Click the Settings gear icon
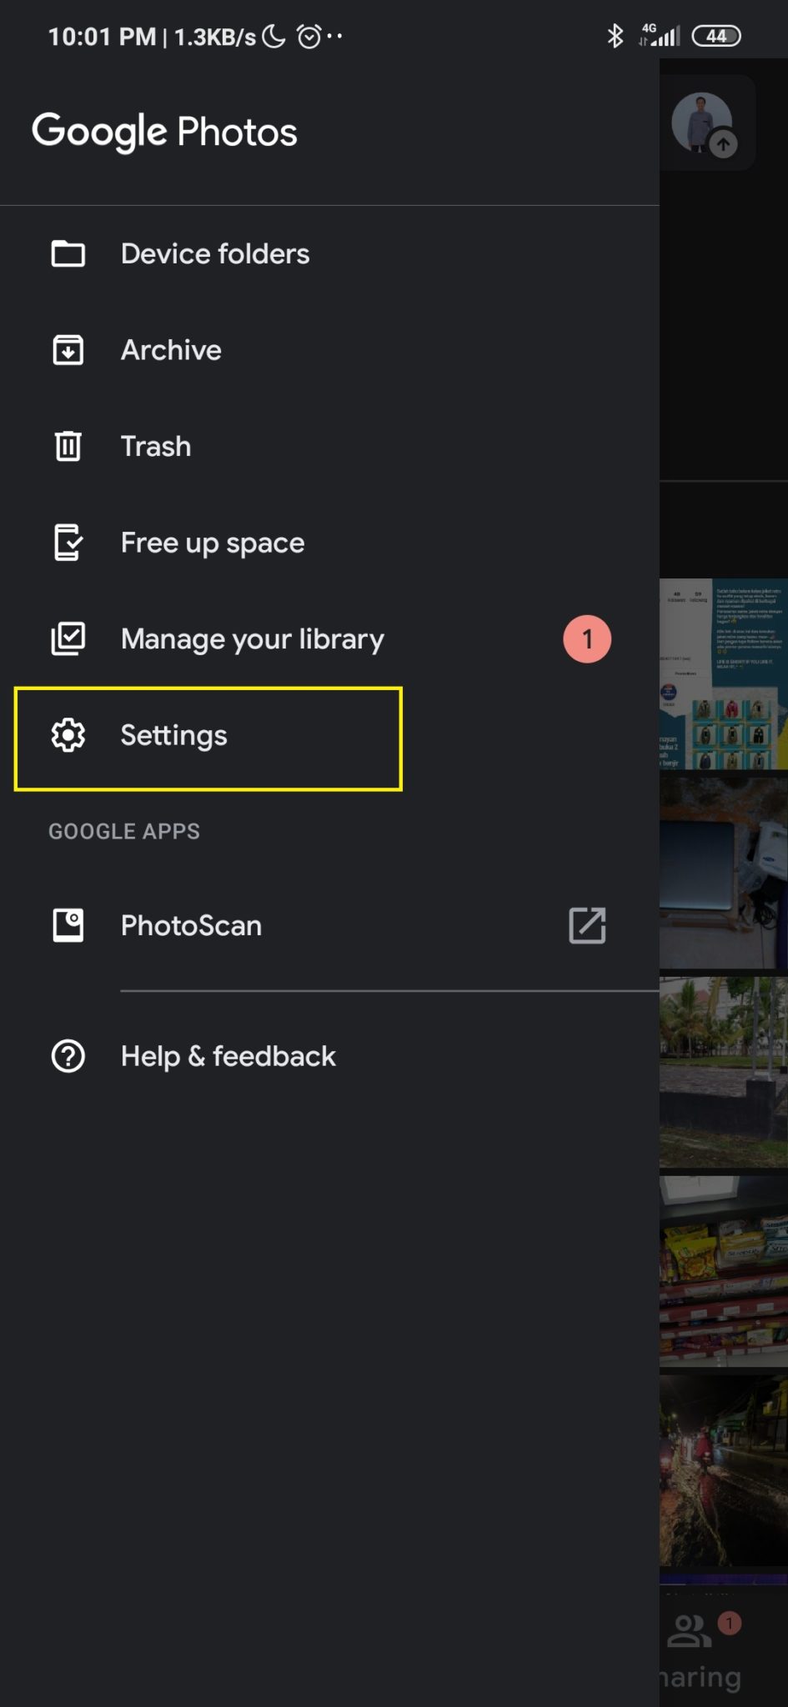Image resolution: width=788 pixels, height=1707 pixels. [x=68, y=735]
